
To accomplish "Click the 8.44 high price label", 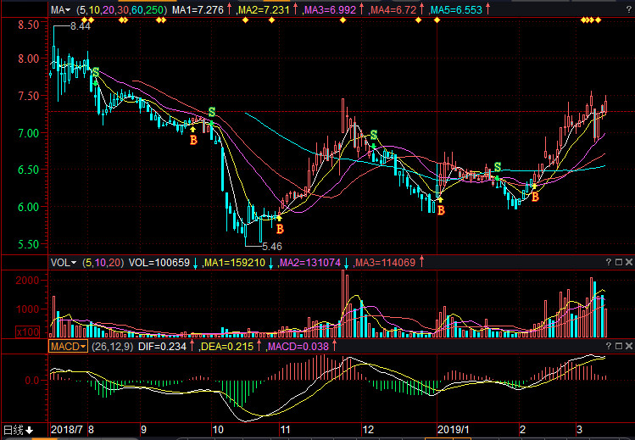I will click(x=80, y=27).
